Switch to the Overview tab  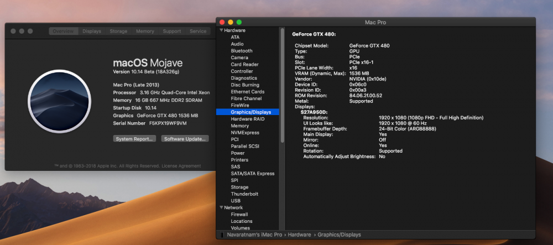[x=63, y=32]
